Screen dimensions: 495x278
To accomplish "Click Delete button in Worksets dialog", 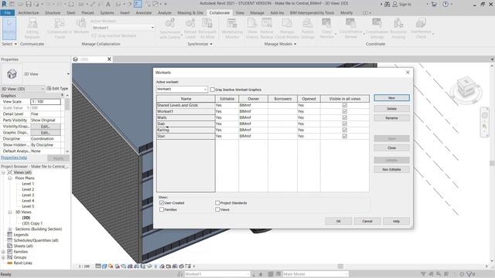I will pos(392,109).
